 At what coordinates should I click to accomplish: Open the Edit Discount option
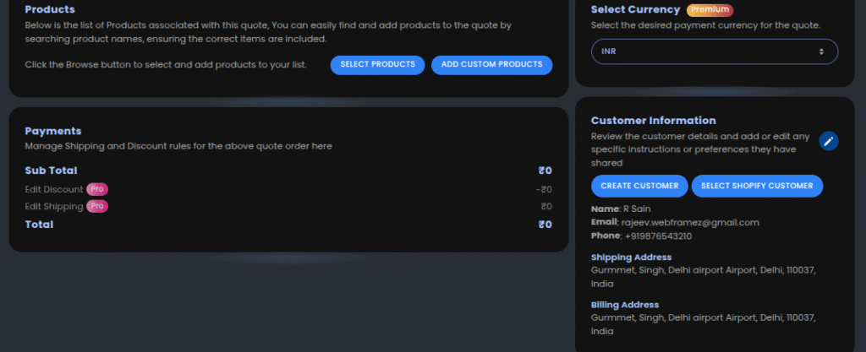tap(54, 189)
